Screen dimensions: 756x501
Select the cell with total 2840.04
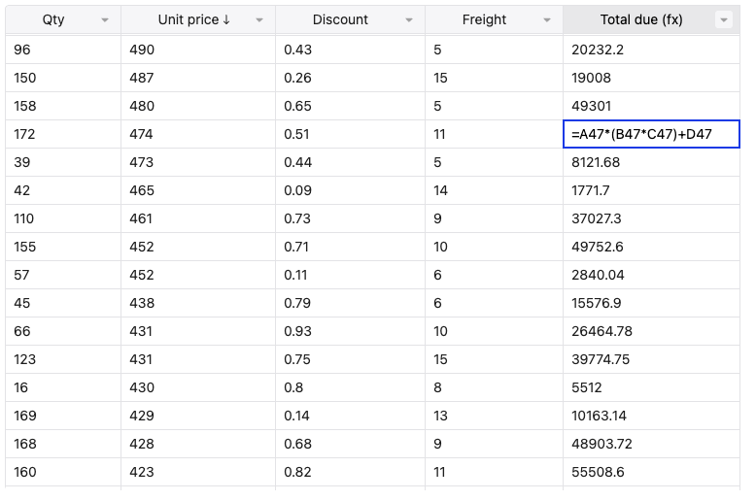coord(651,275)
